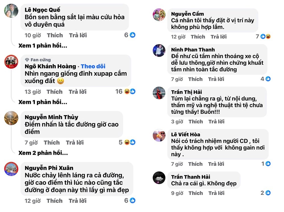Open Lê Ngọc Quế's profile picture
The width and height of the screenshot is (284, 212).
pyautogui.click(x=12, y=11)
